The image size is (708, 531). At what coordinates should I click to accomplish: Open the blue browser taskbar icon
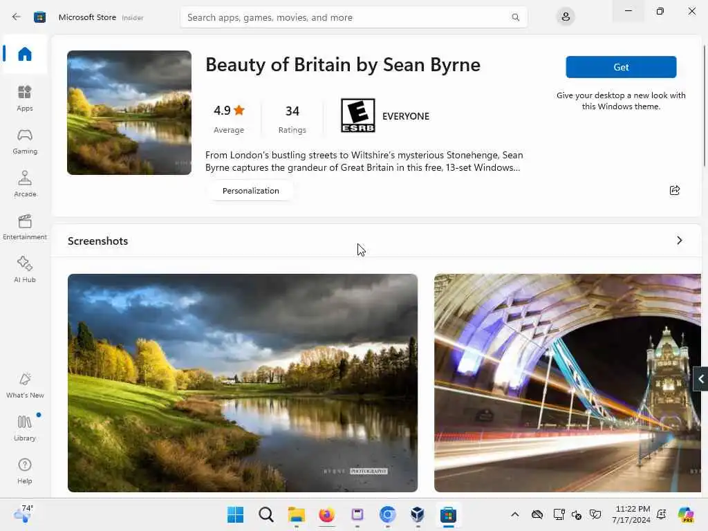[387, 514]
